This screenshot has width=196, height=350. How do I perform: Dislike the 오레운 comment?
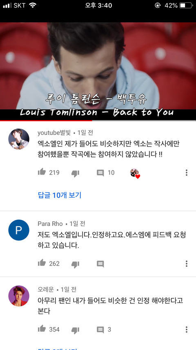[75, 330]
